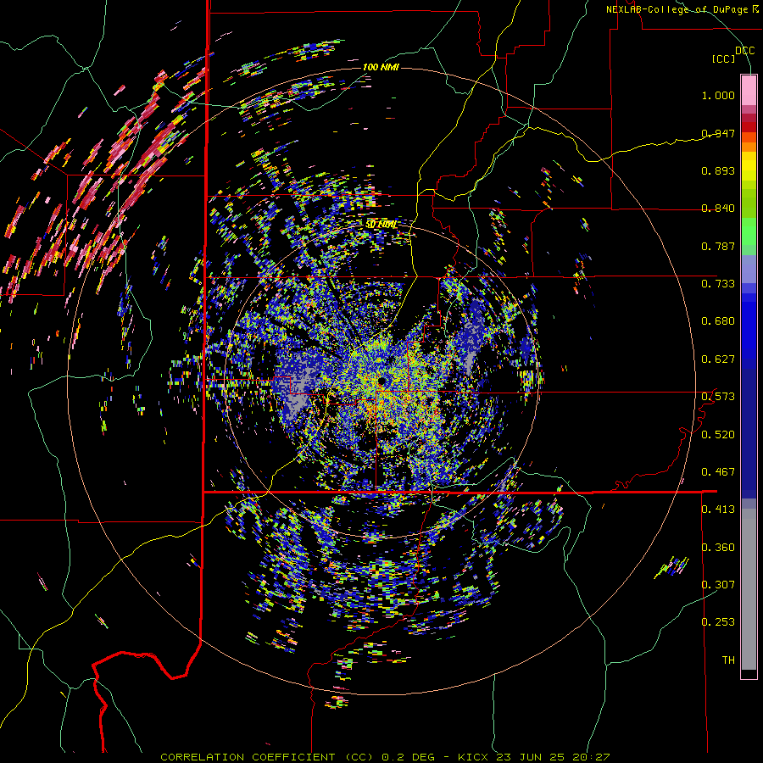This screenshot has height=763, width=763.
Task: Click the Correlation Coefficient caption at bottom
Action: tap(385, 757)
